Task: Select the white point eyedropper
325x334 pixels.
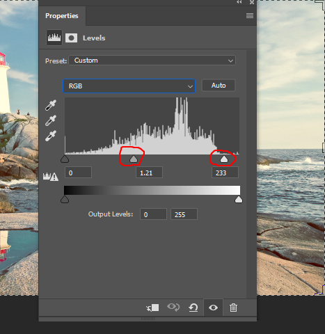Action: click(51, 136)
